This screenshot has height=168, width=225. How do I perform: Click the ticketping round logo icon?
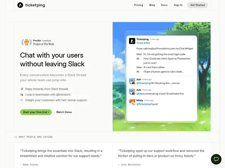(20, 5)
